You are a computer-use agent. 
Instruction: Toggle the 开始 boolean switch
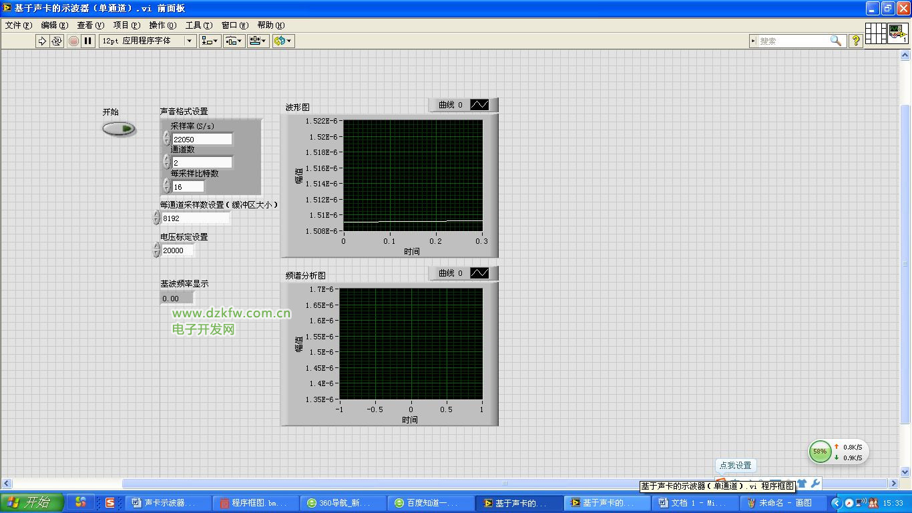(119, 128)
